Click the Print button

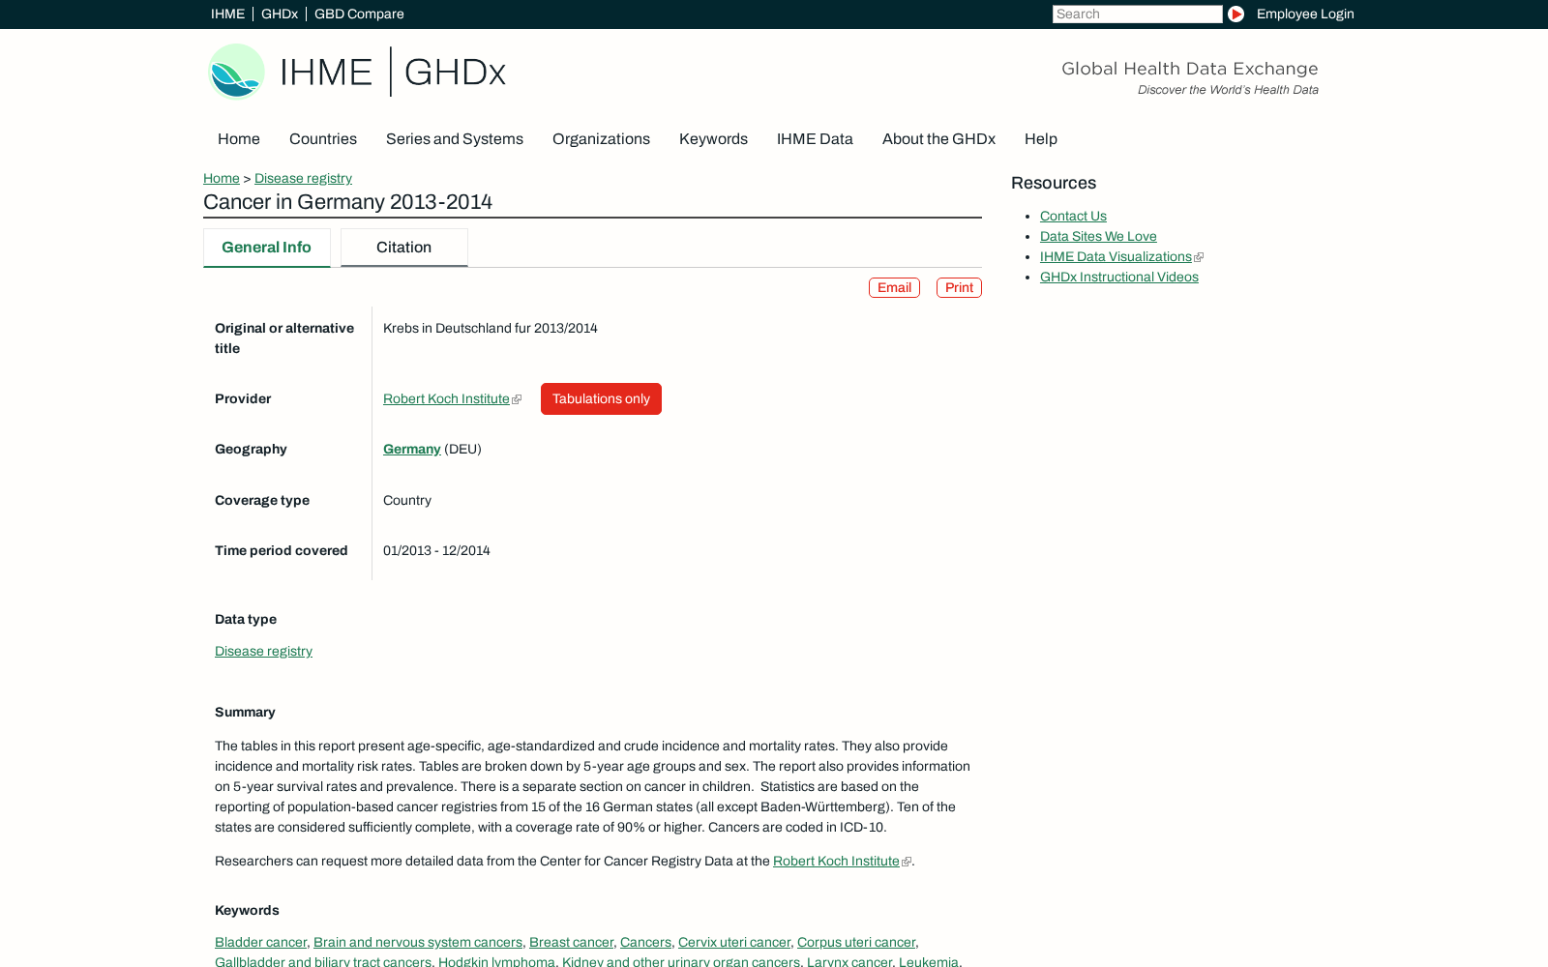click(x=959, y=288)
